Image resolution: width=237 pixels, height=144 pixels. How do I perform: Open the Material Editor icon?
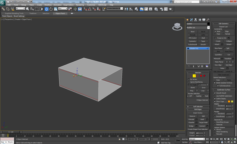156,9
